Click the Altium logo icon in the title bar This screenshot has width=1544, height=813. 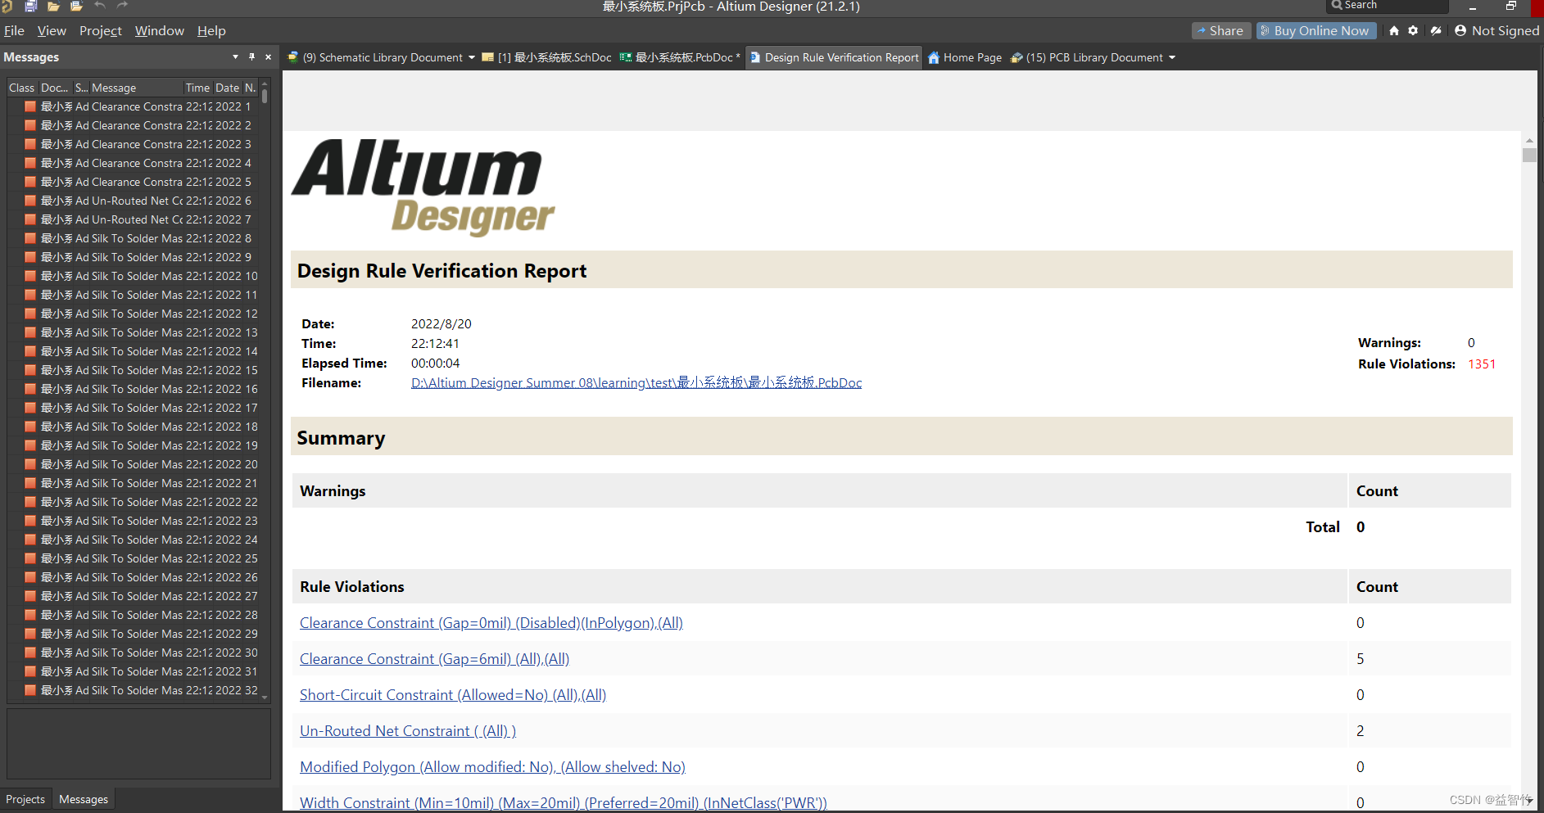pos(7,6)
